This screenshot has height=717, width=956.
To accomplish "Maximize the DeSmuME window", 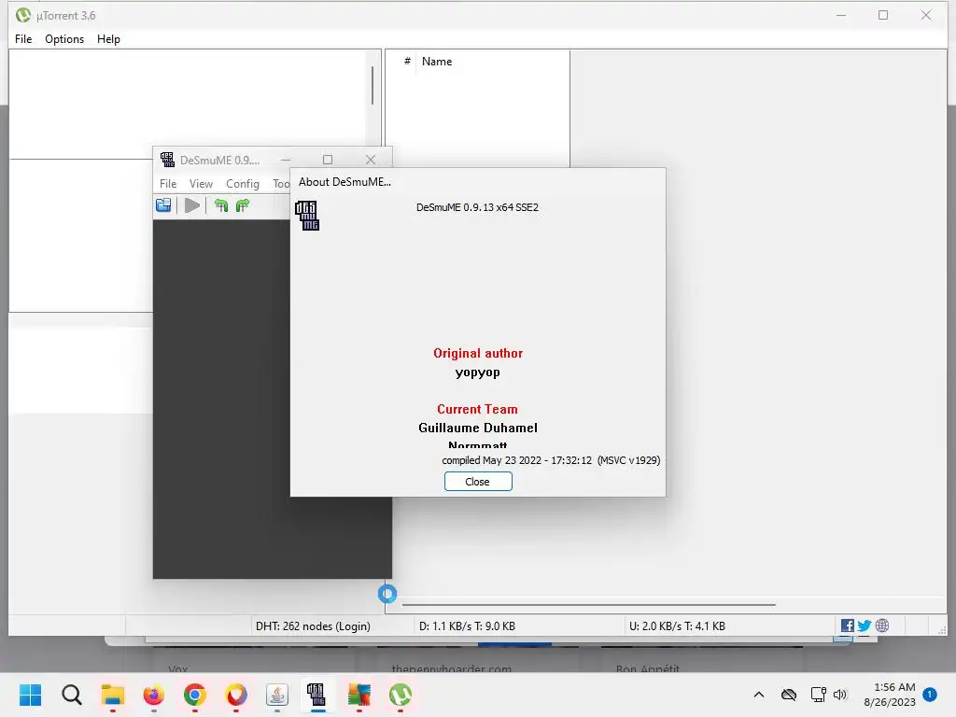I will tap(328, 160).
